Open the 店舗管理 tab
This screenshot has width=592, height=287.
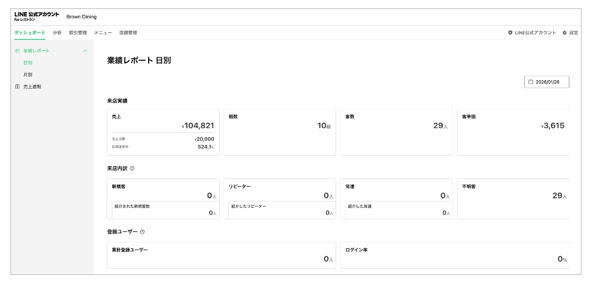128,33
